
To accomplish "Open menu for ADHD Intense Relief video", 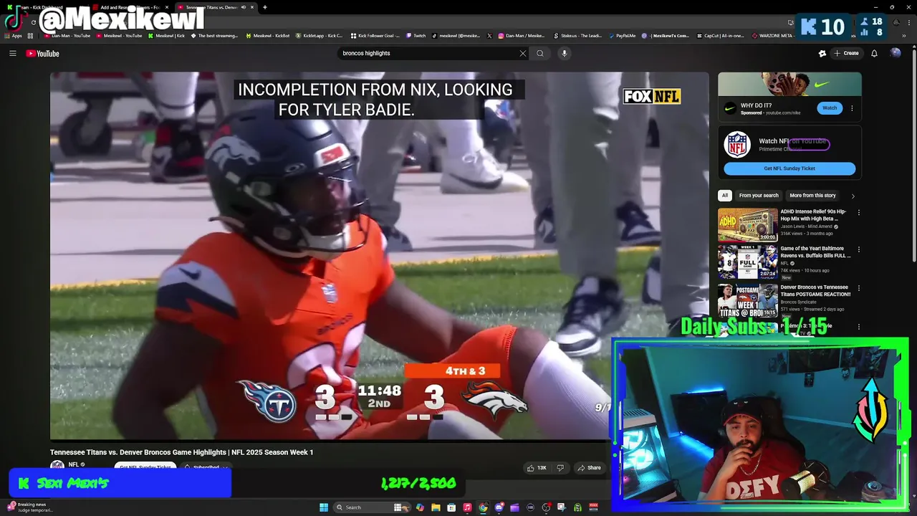I will click(858, 213).
